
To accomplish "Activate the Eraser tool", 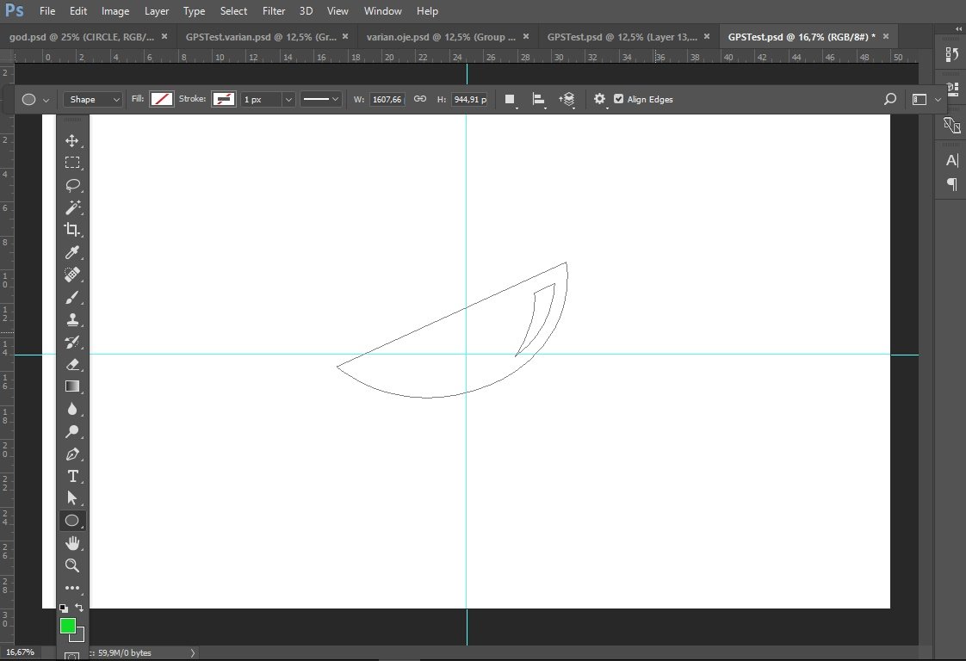I will point(72,364).
